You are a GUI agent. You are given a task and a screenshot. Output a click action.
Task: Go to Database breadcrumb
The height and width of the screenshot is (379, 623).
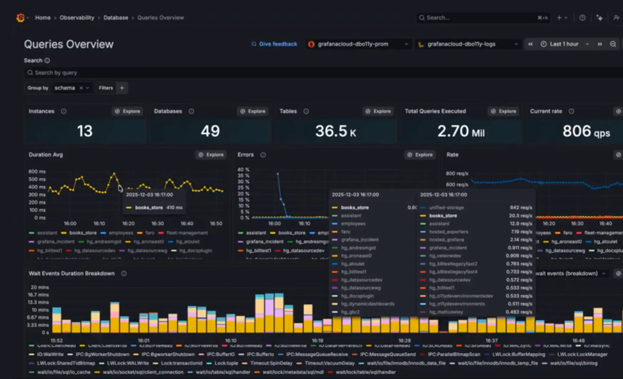point(115,18)
